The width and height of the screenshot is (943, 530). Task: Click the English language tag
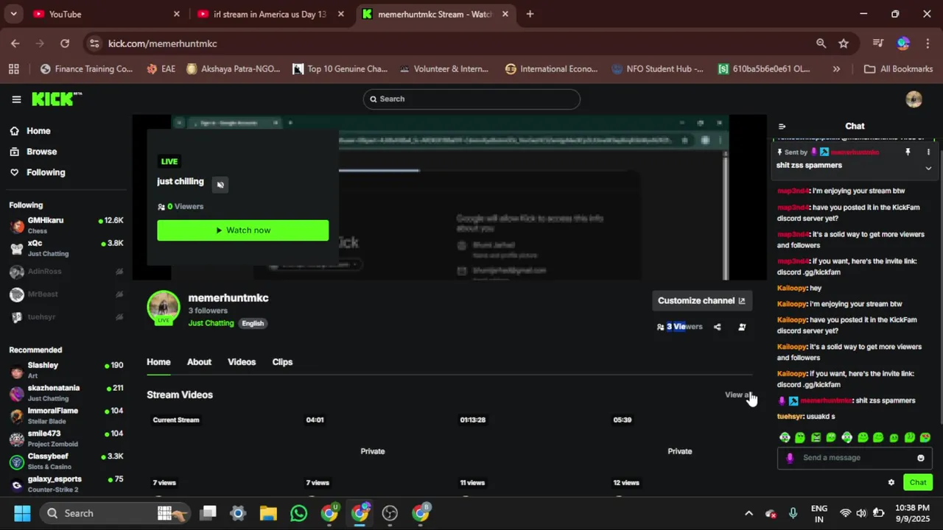[253, 323]
